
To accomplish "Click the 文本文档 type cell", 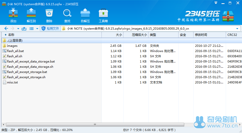I will tap(156, 82).
